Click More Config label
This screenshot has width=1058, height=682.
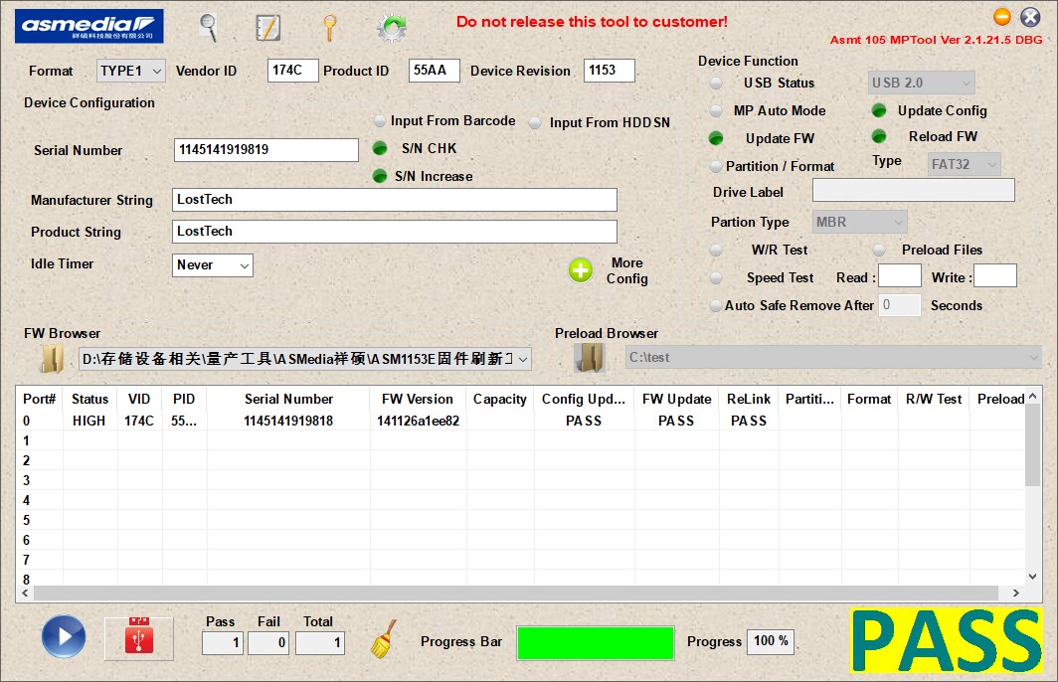click(626, 270)
